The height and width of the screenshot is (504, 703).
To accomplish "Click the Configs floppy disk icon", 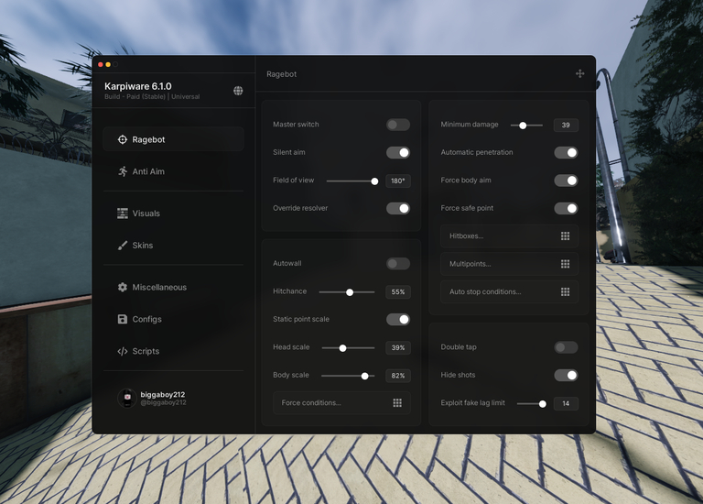I will point(123,319).
